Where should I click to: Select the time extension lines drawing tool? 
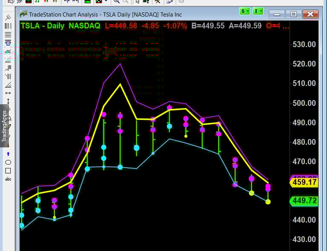[x=8, y=77]
